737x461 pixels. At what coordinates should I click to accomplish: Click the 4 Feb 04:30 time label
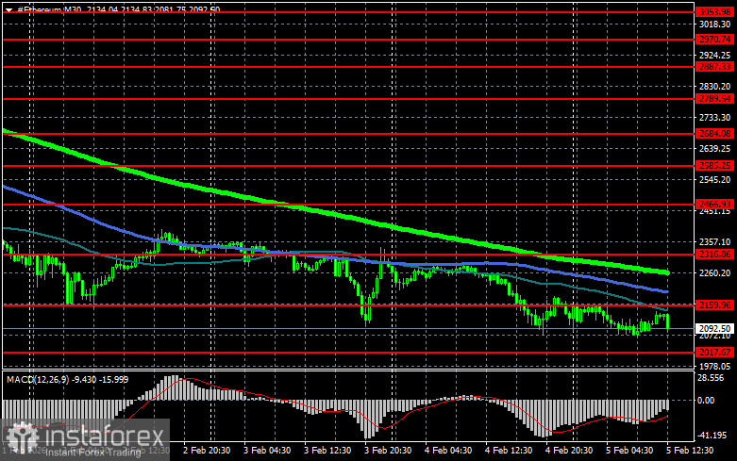(x=448, y=451)
